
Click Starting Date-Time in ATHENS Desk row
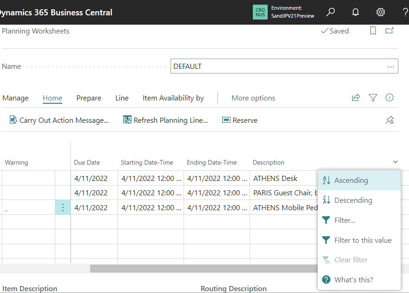click(151, 178)
